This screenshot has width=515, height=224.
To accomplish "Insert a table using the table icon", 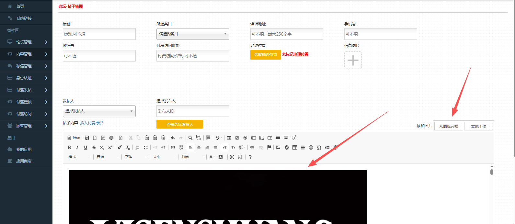I will (x=294, y=148).
